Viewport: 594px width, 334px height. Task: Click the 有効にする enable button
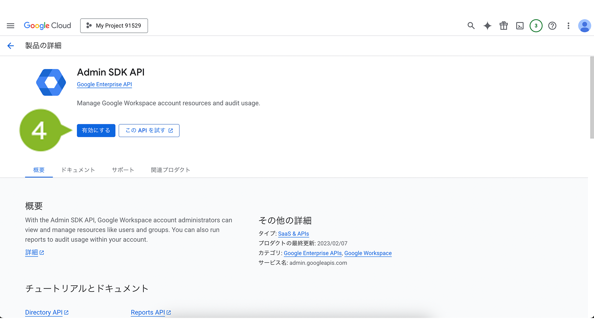96,130
